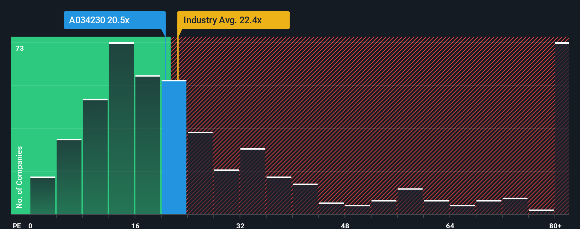
Task: Select the 80+ bar at far right
Action: [562, 128]
